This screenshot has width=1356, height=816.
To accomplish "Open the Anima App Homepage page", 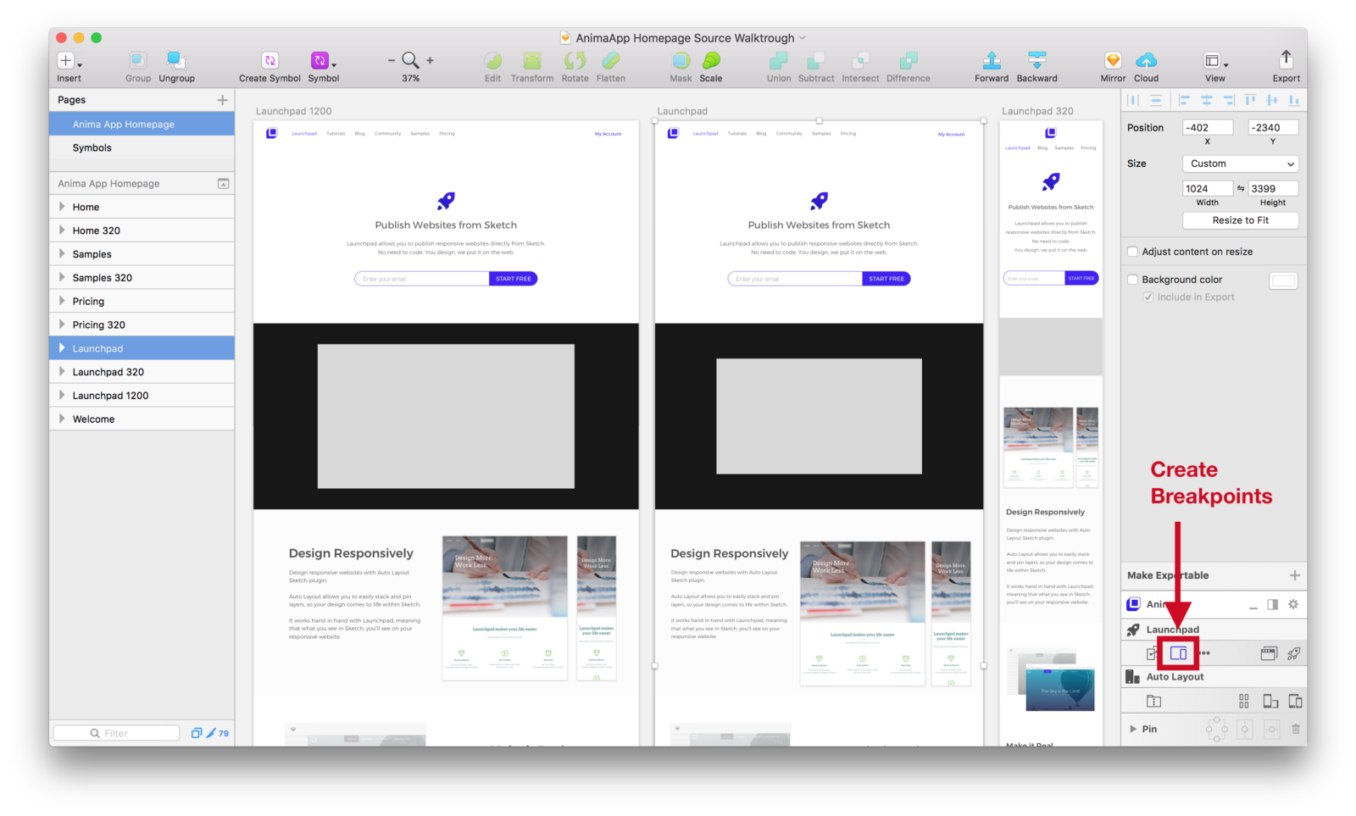I will pyautogui.click(x=125, y=123).
